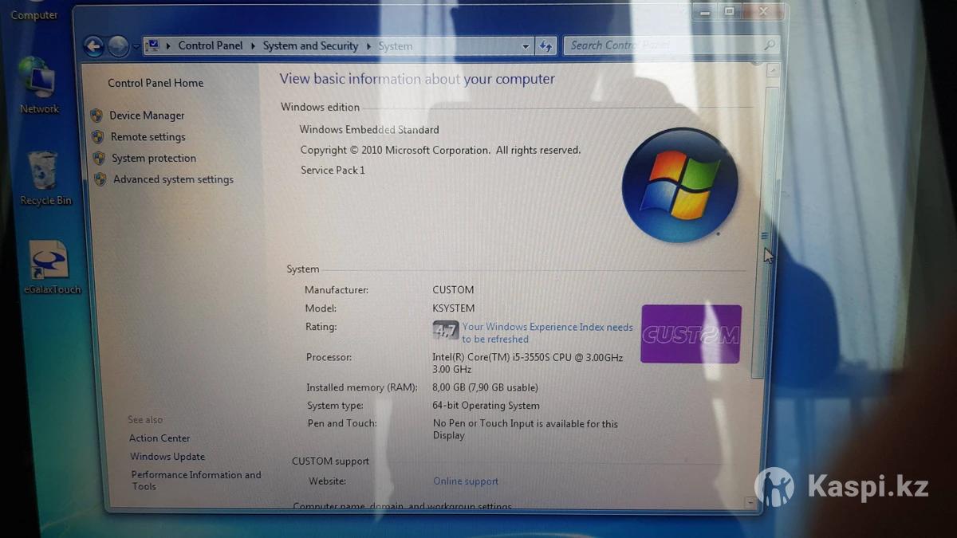Open Performance Information and Tools

(196, 481)
